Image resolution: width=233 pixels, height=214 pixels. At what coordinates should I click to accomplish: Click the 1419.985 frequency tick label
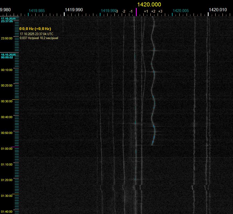(37, 11)
